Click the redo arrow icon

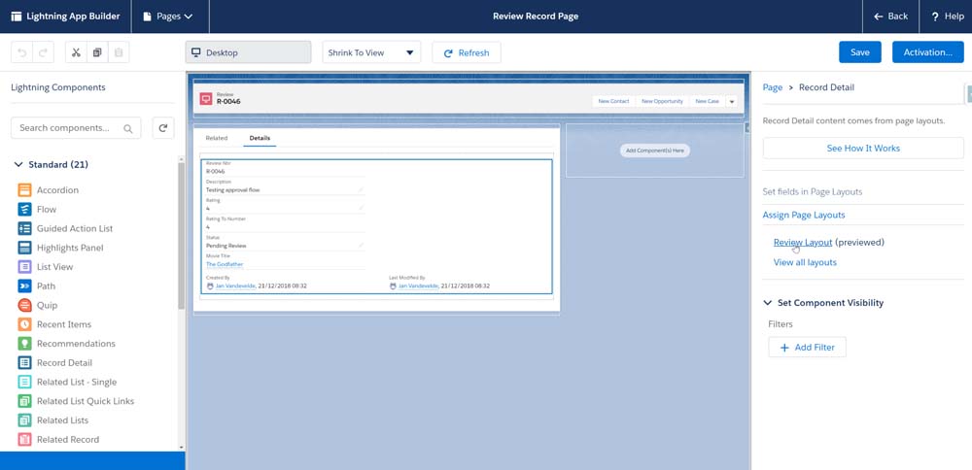point(44,52)
